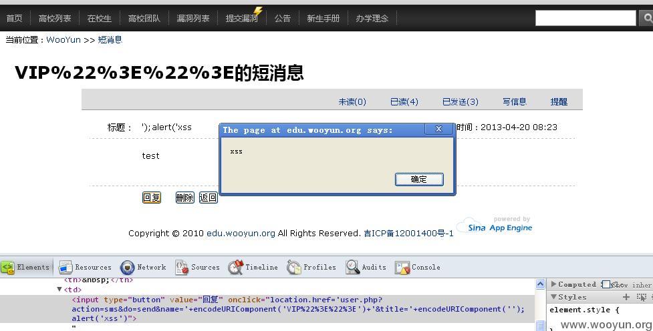Click the Elements panel scroll-up arrow

pos(540,284)
